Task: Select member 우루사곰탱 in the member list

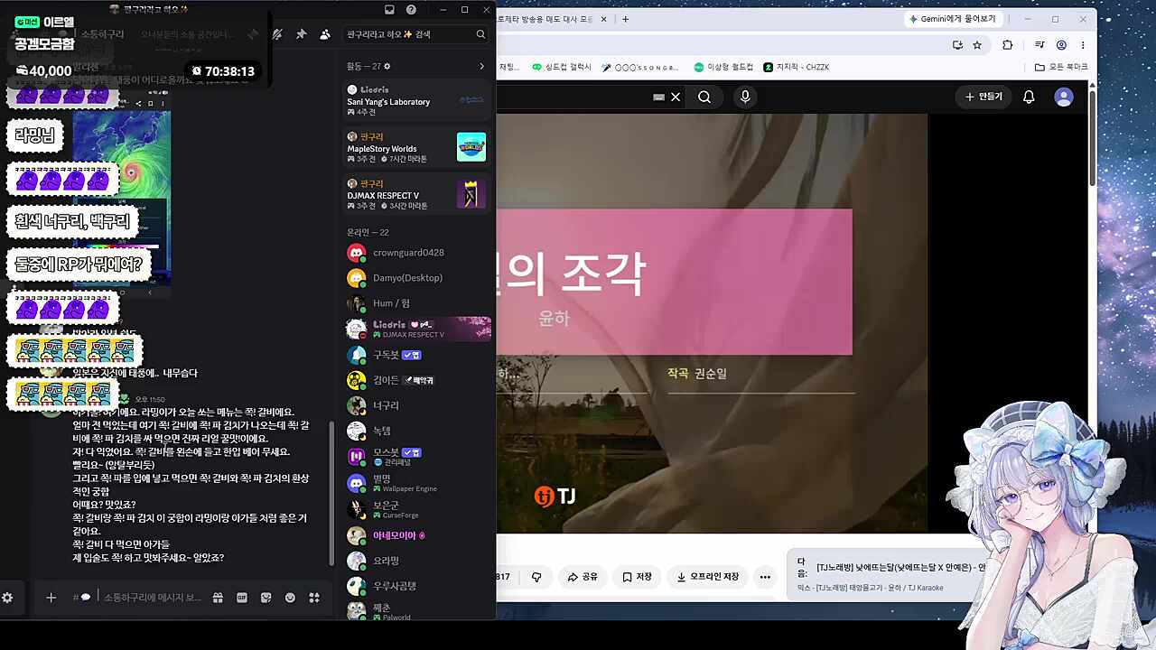Action: [x=416, y=586]
